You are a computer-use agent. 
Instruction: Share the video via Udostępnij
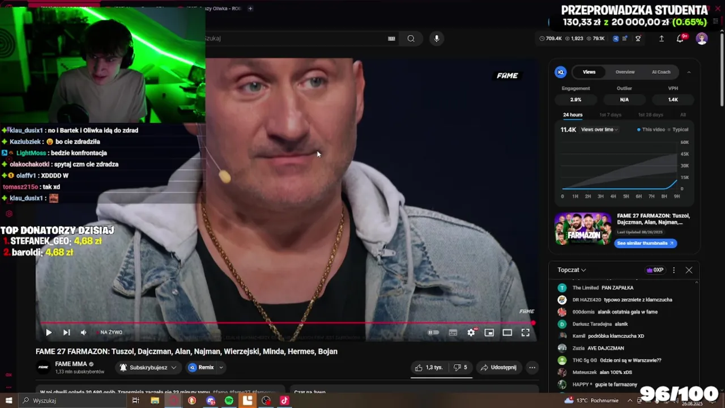pos(498,367)
